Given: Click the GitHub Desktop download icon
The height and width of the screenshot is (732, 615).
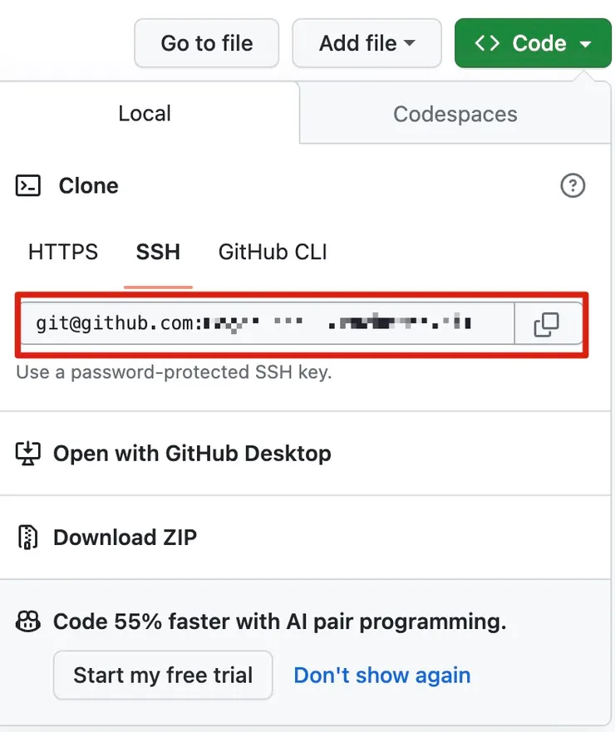Looking at the screenshot, I should [x=28, y=454].
